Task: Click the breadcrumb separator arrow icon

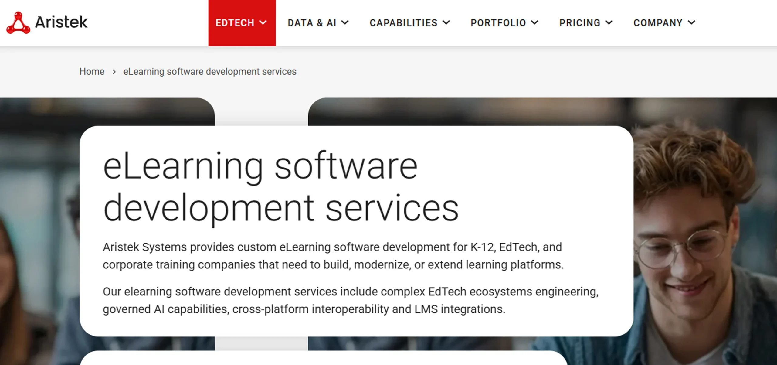Action: tap(114, 72)
